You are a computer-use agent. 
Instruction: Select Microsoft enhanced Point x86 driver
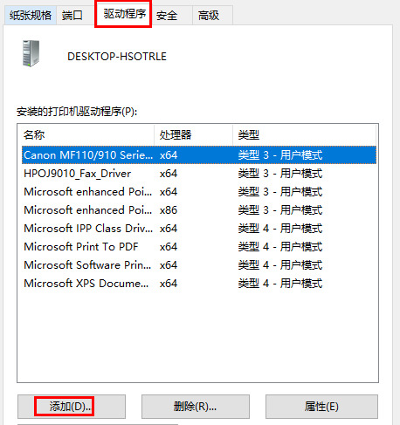click(199, 210)
